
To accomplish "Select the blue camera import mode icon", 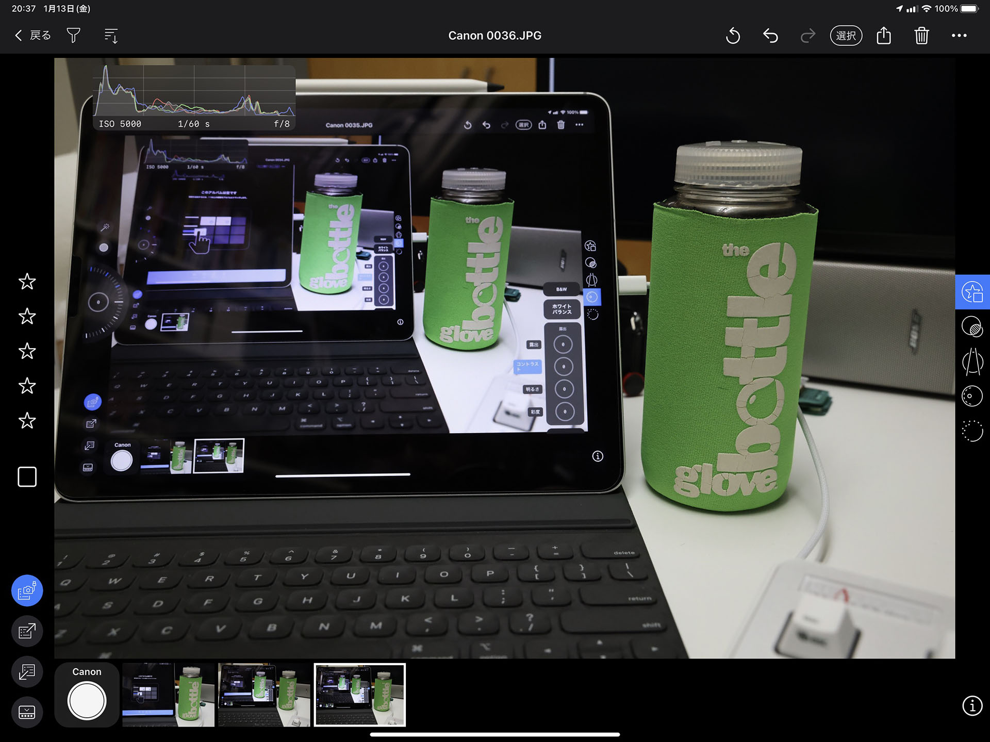I will pyautogui.click(x=27, y=590).
